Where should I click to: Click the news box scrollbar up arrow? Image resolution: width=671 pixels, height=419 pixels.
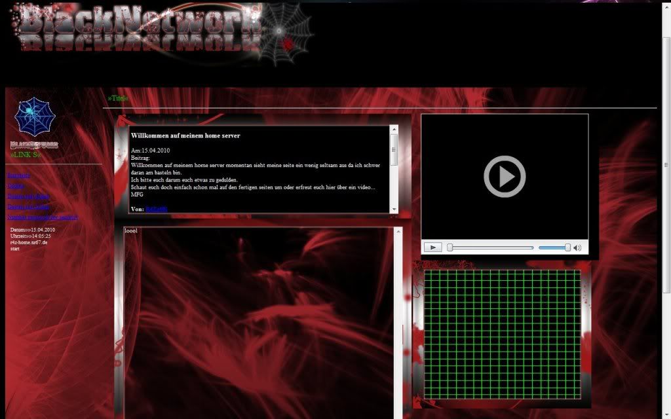(394, 129)
